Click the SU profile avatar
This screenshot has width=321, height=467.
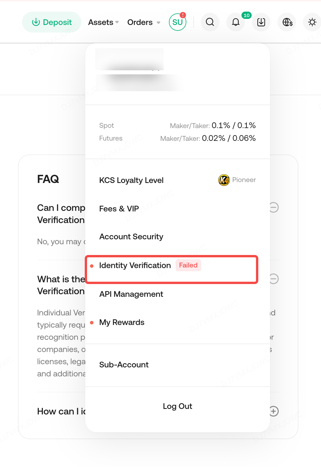(177, 22)
